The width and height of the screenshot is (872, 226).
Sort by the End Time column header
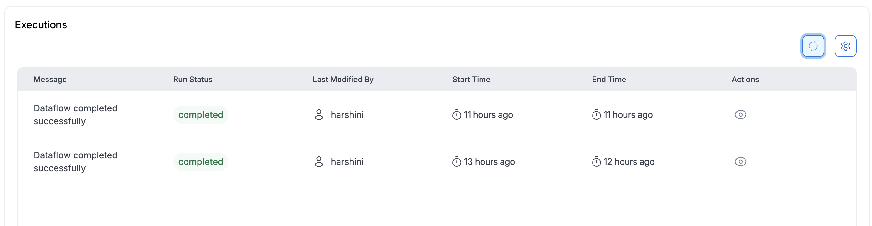click(609, 80)
